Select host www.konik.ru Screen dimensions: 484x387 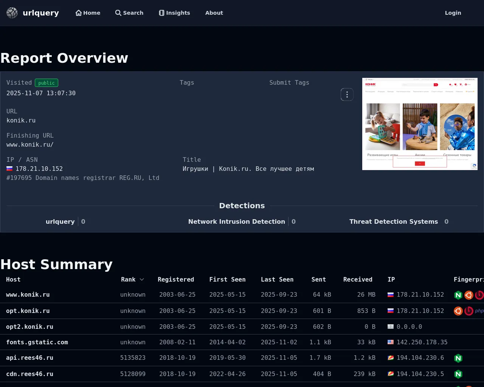click(x=28, y=295)
